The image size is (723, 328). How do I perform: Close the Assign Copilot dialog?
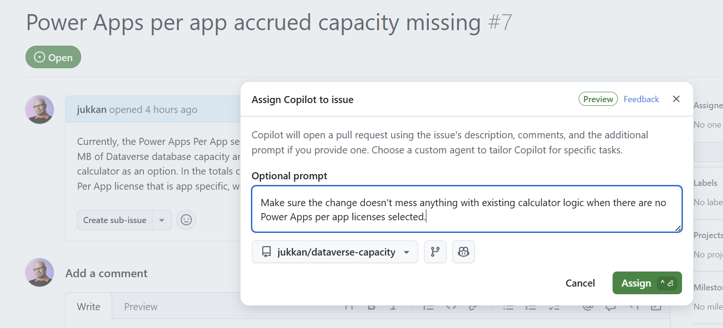tap(676, 99)
